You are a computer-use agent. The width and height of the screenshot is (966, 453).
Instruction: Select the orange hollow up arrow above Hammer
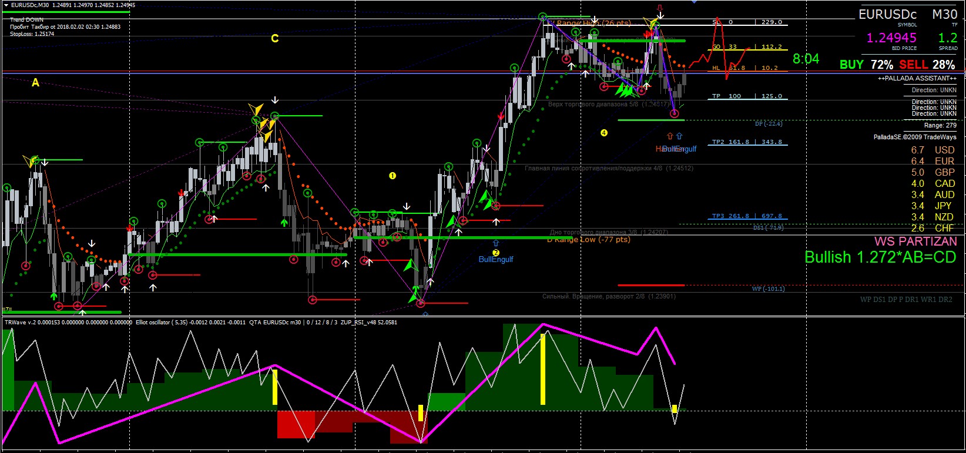(x=670, y=136)
